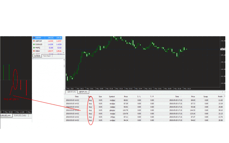This screenshot has width=229, height=143.
Task: Select GBPJPY ask price 144.40 in Market Watch
Action: coord(59,38)
